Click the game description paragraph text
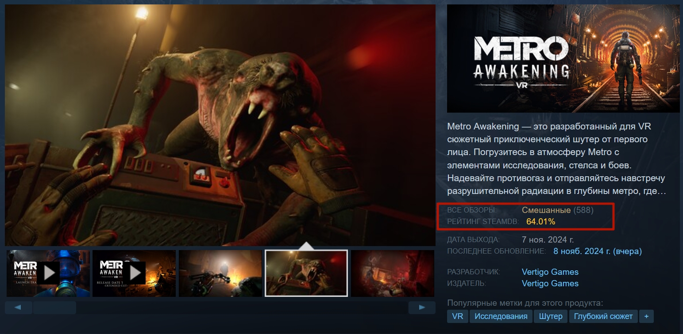 coord(556,159)
